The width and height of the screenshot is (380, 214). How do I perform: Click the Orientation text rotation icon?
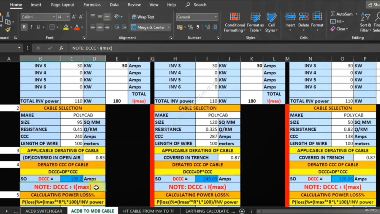coord(117,17)
